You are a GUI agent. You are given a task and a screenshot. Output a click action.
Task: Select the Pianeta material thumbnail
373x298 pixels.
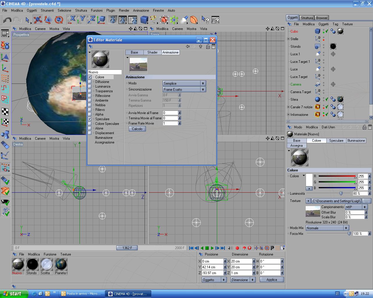[x=61, y=265]
